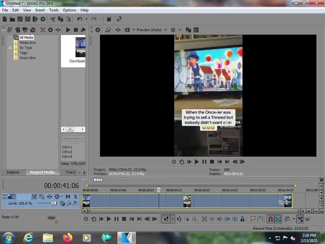Start media preview play in Project Media
This screenshot has width=325, height=244.
point(68,30)
